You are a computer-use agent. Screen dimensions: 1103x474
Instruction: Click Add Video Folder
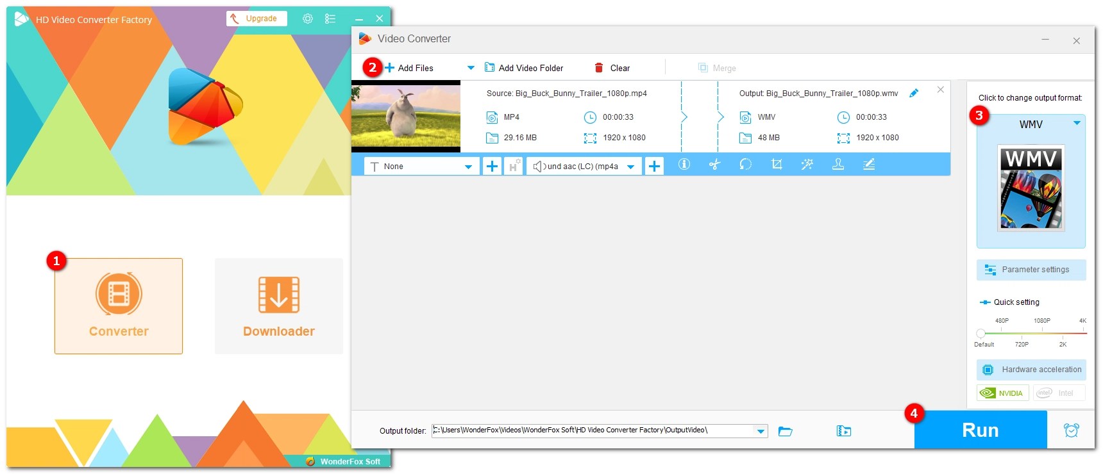524,68
